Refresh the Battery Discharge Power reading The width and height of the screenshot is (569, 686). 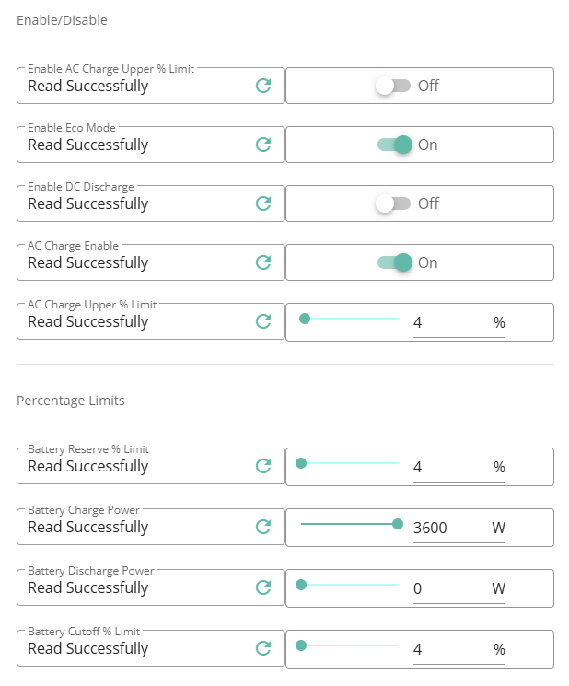point(263,587)
